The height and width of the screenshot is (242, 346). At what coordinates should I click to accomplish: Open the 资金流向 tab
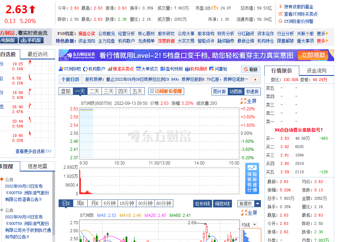[x=316, y=71]
